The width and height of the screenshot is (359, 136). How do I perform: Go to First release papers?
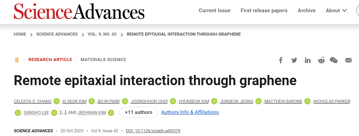pyautogui.click(x=264, y=11)
